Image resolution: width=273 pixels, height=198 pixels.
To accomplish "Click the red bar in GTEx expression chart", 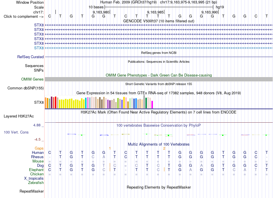I will tap(55, 102).
